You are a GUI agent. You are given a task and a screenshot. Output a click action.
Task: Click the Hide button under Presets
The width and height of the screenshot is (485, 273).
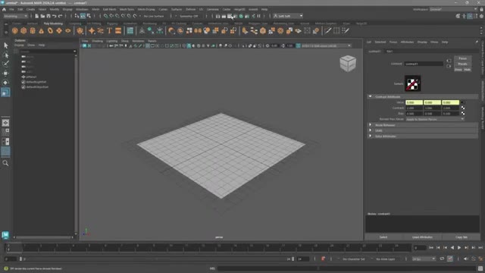click(x=467, y=70)
